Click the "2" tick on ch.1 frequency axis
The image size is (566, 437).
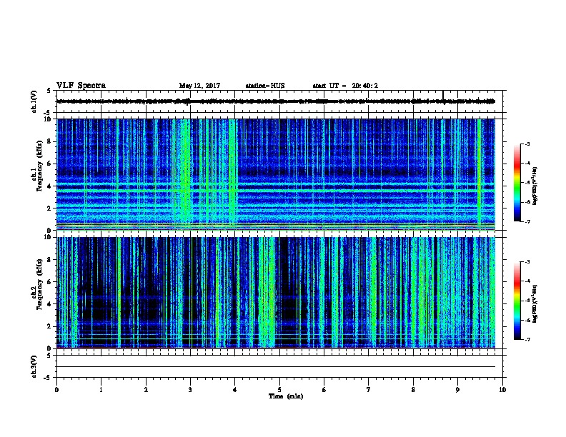49,209
